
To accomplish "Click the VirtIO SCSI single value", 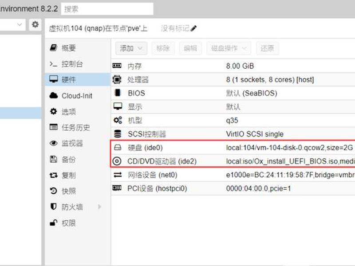I will click(x=255, y=134).
